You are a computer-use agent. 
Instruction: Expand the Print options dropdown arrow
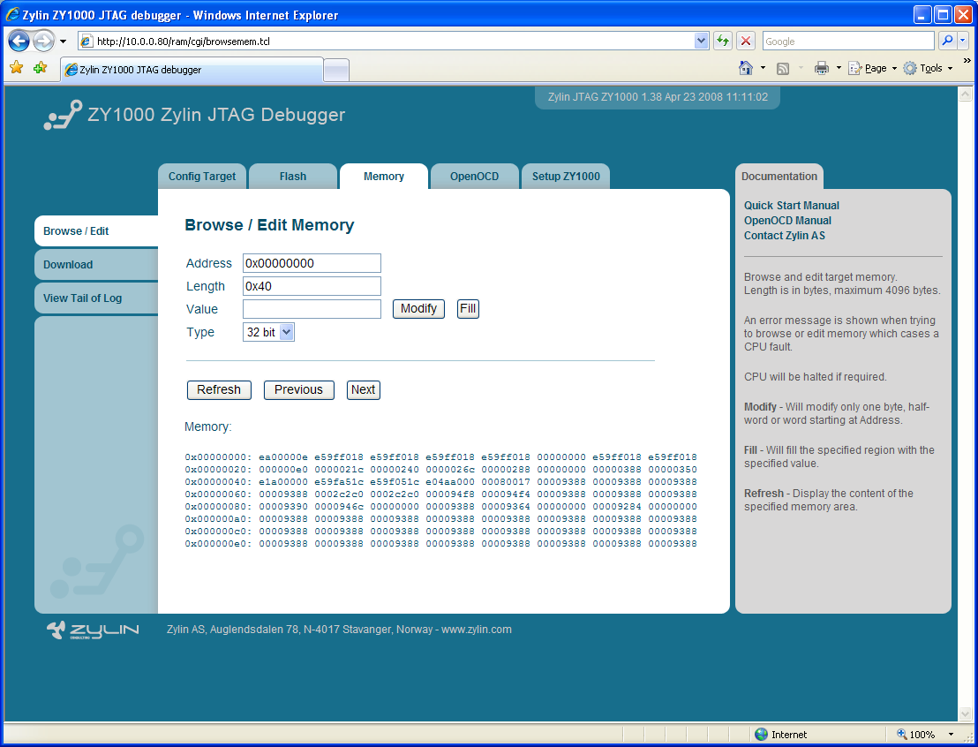pyautogui.click(x=839, y=68)
